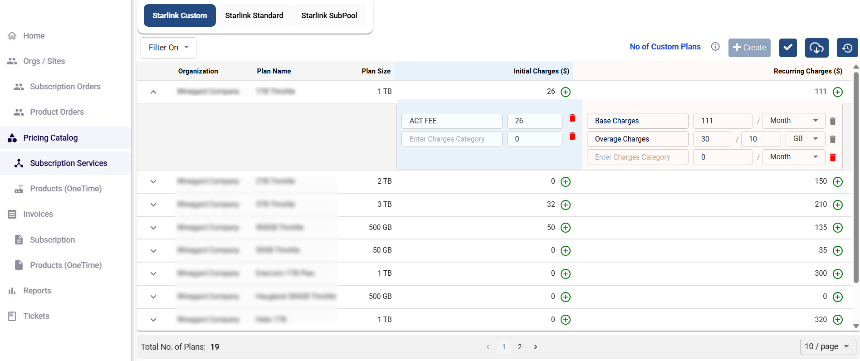Click the cloud download icon button
The height and width of the screenshot is (361, 860).
(816, 48)
